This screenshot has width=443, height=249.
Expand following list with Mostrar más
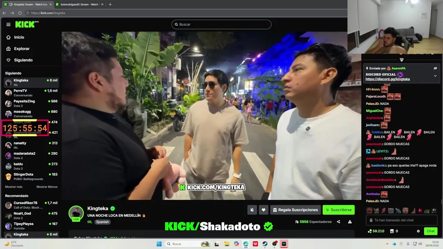coord(14,187)
